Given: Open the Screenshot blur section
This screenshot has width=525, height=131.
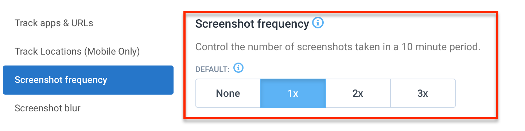Looking at the screenshot, I should point(47,108).
